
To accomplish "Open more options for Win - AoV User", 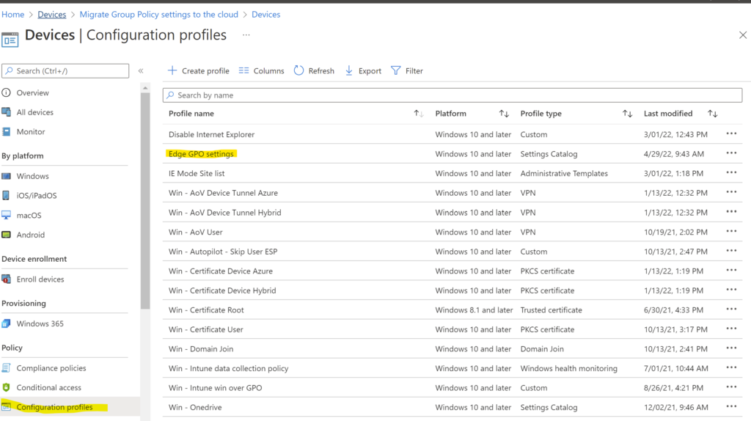I will [731, 231].
